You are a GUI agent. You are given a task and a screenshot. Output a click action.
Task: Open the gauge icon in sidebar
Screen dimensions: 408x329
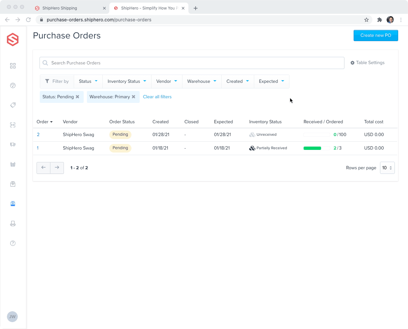point(13,85)
